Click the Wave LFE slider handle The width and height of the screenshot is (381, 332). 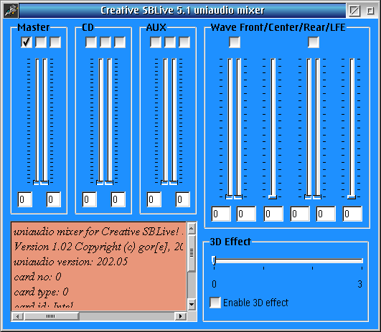pyautogui.click(x=352, y=197)
